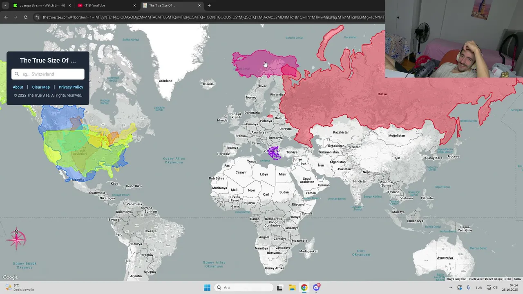The width and height of the screenshot is (523, 294).
Task: Open the Windows Start menu
Action: [x=207, y=287]
